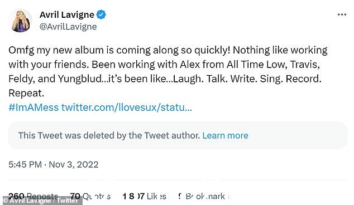Screen dimensions: 354x205
Task: Visit the @AvrilLavigne handle link
Action: pos(68,27)
